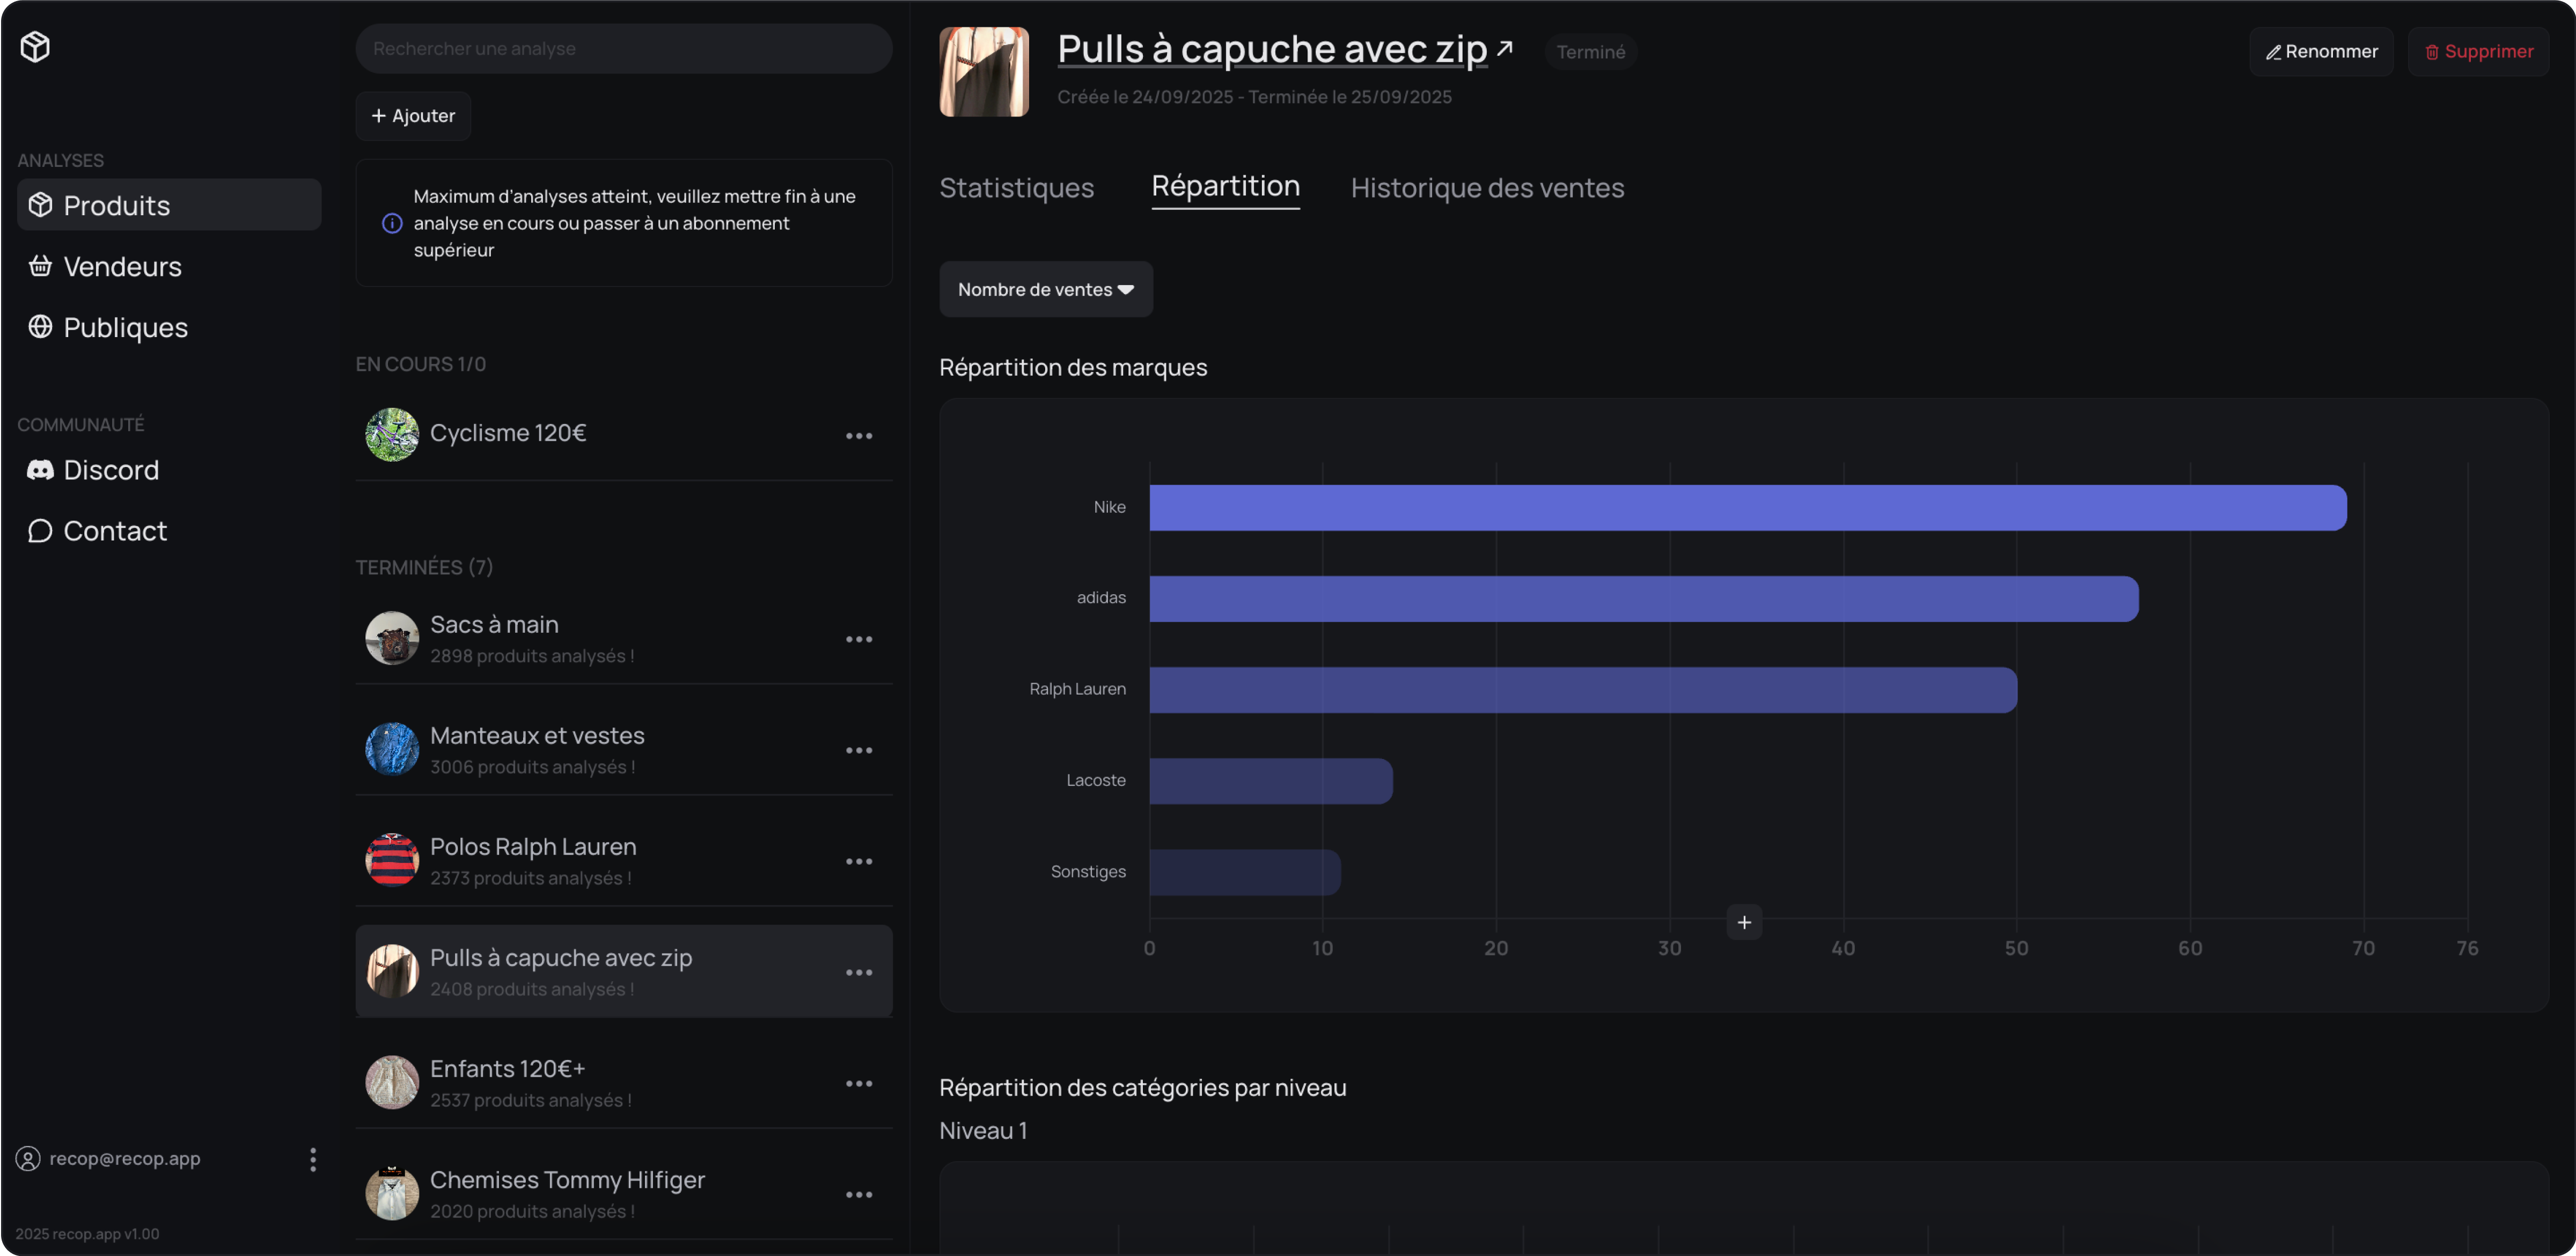The image size is (2576, 1256).
Task: Expand the Nombre de ventes dropdown
Action: (1045, 289)
